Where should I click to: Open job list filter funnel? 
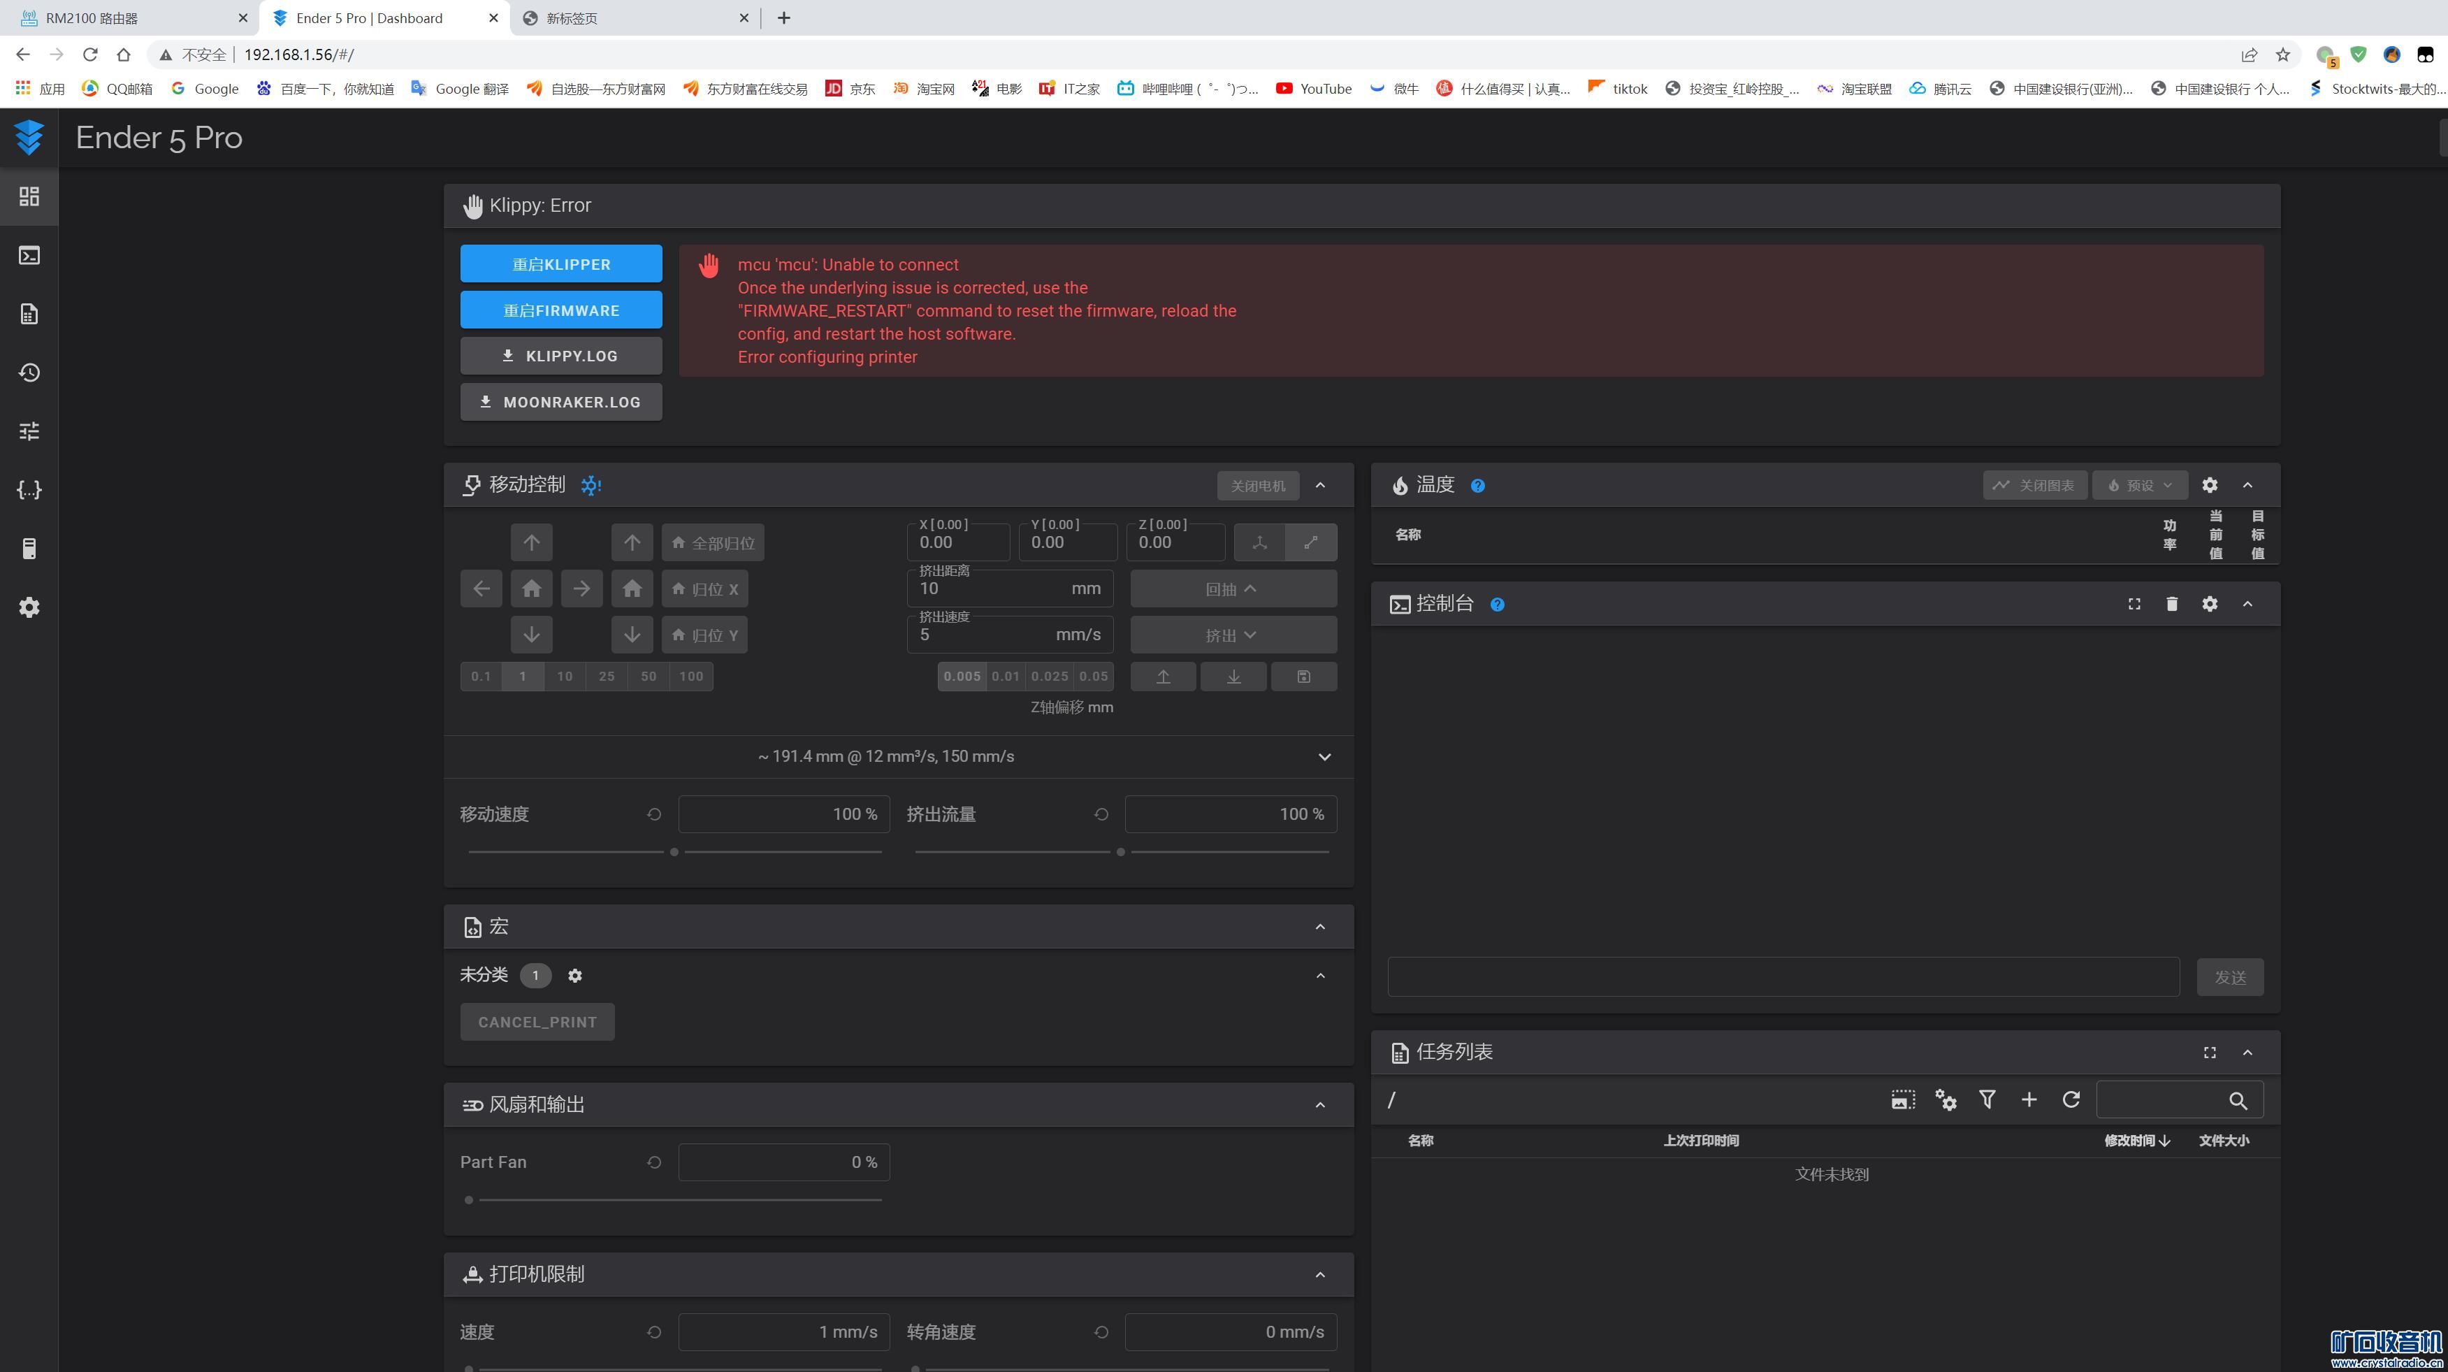point(1987,1100)
